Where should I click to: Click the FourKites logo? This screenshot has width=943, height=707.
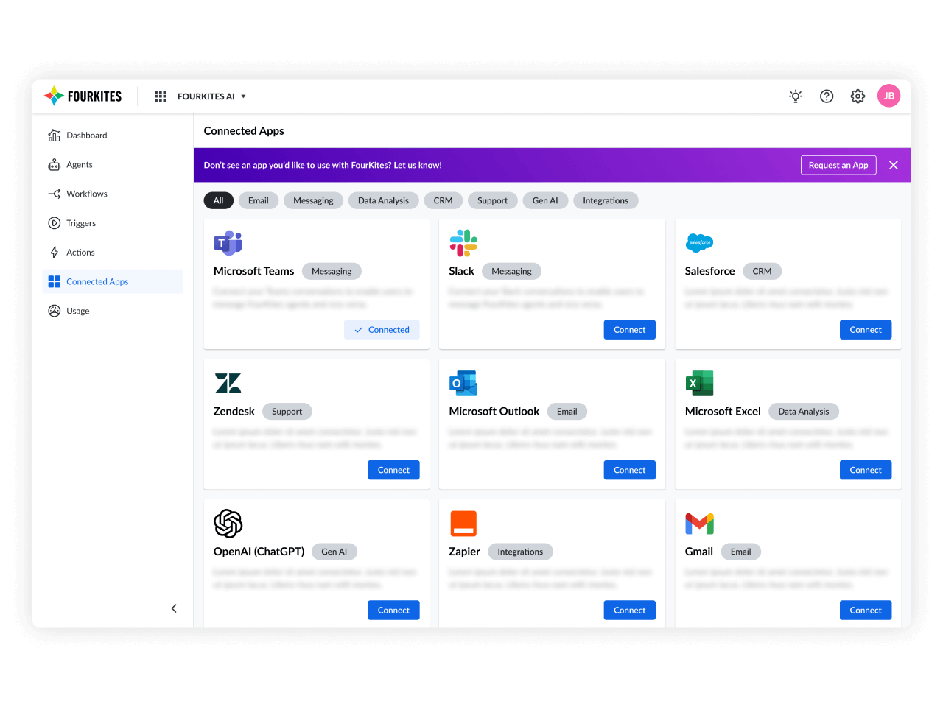83,96
